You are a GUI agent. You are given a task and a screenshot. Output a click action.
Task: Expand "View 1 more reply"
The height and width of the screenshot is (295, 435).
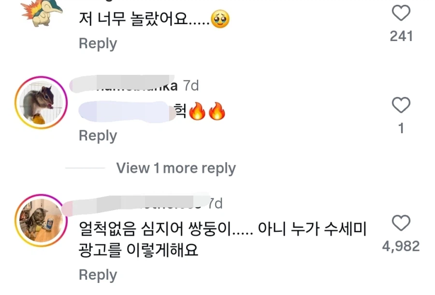tap(175, 168)
